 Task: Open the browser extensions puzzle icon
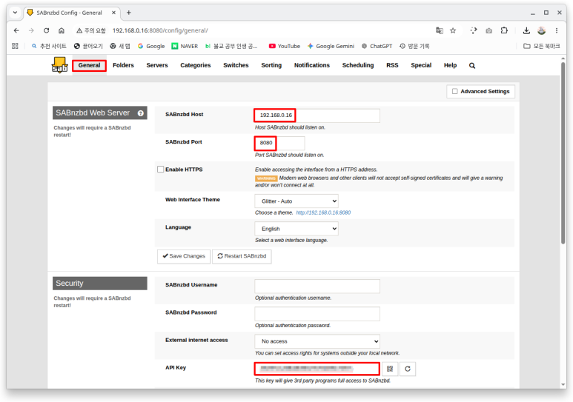click(504, 30)
